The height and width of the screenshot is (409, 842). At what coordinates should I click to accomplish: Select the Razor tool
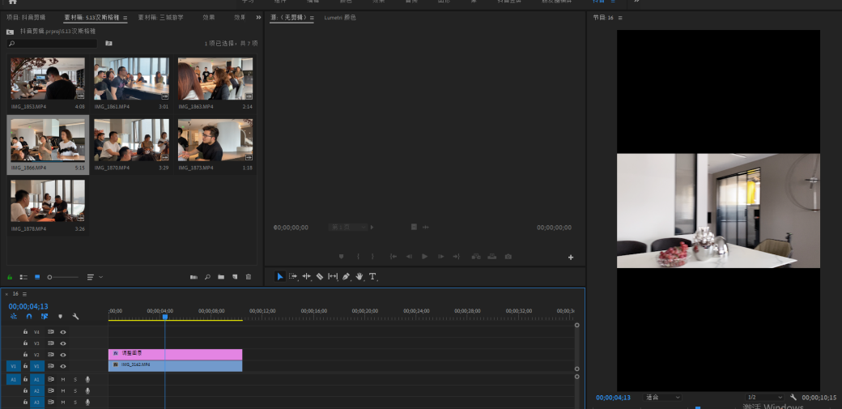pos(320,276)
